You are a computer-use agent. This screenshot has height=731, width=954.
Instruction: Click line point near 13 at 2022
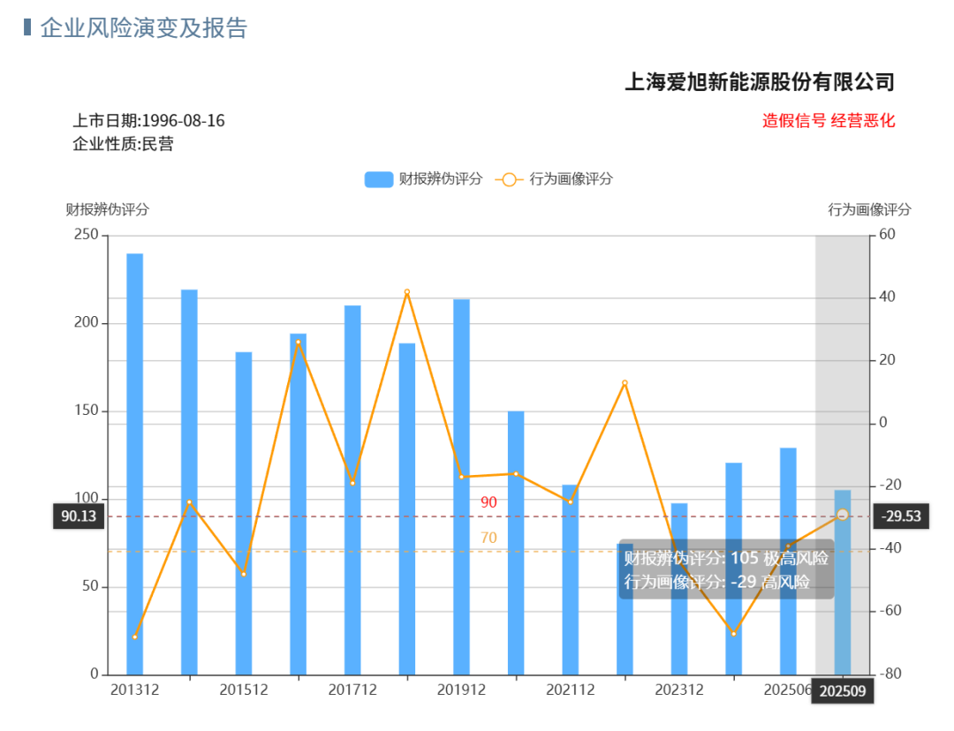625,383
